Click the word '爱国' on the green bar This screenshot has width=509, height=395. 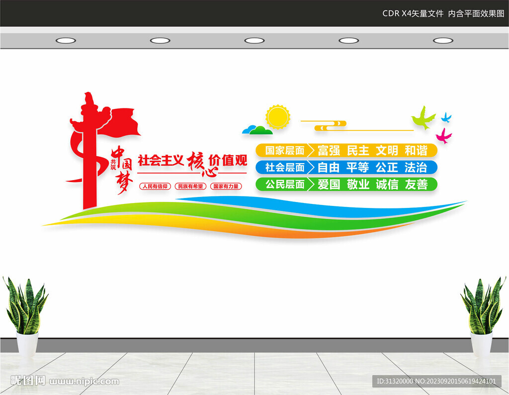click(x=329, y=184)
